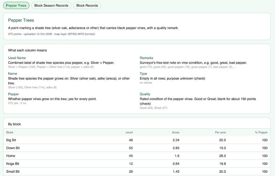
Task: Open the Block Records tab
Action: tap(87, 5)
